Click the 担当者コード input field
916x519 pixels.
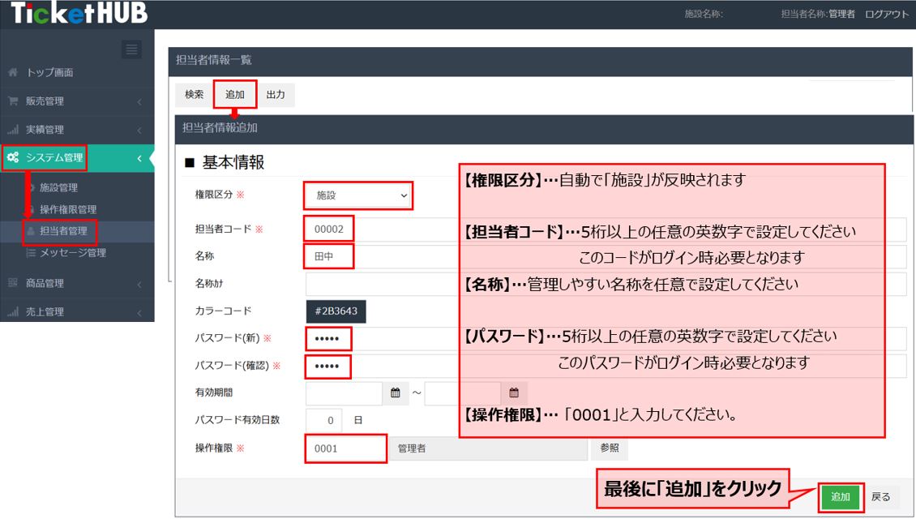[329, 229]
